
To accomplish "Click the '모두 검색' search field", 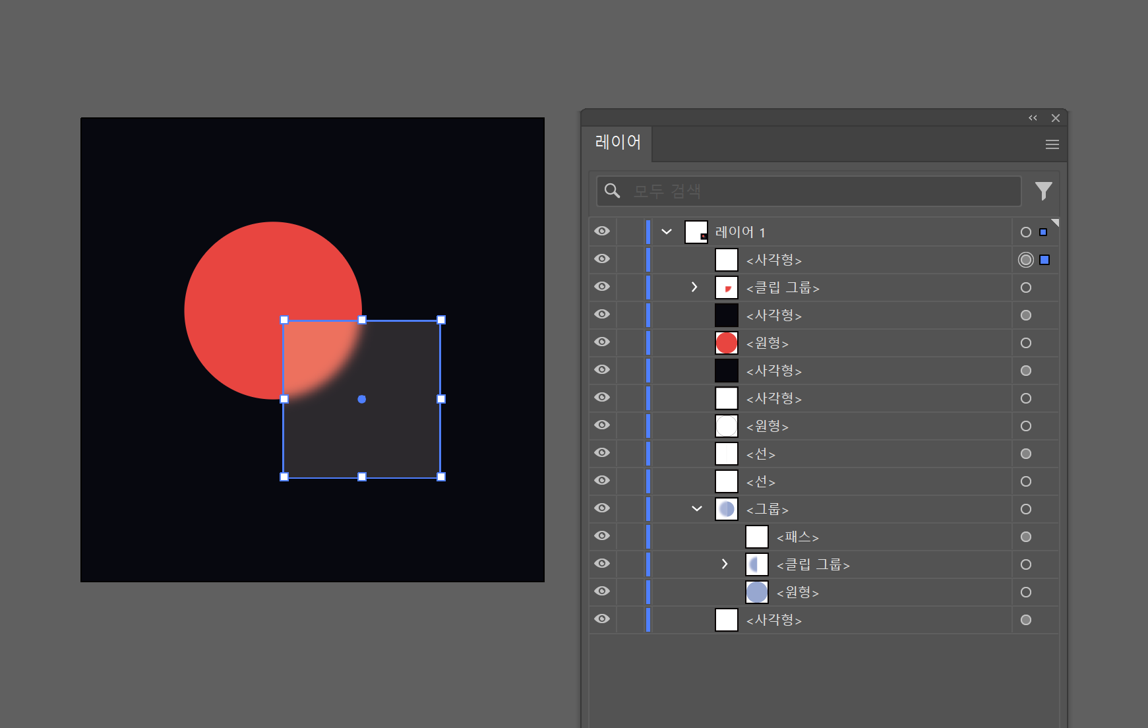I will coord(808,191).
